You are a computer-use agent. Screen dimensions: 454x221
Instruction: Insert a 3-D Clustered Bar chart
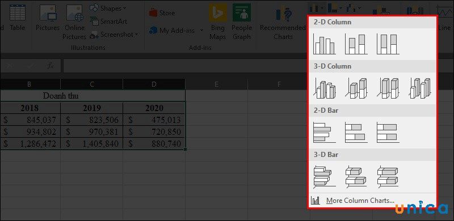coord(324,176)
